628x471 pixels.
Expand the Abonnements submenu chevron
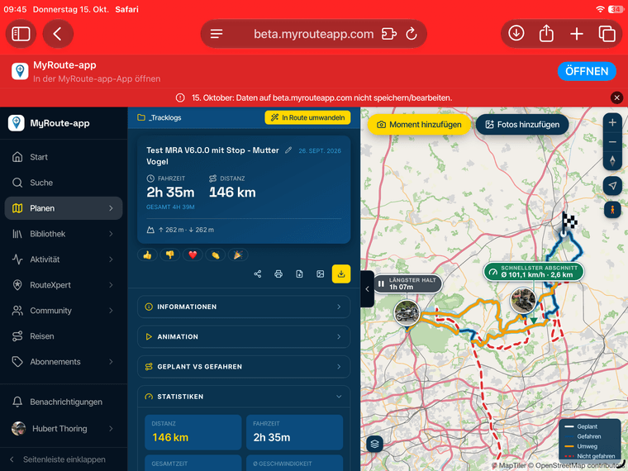click(111, 362)
